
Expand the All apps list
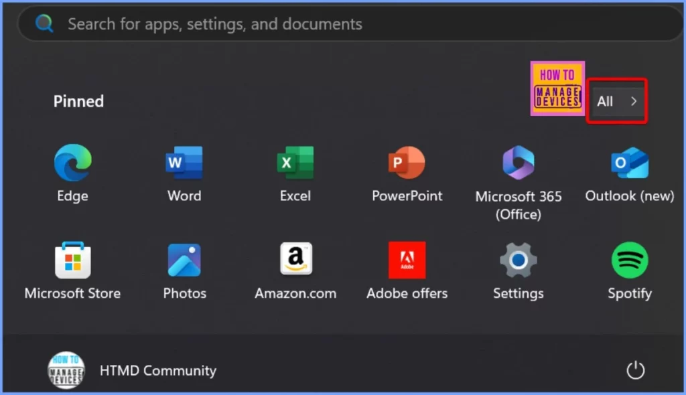click(x=617, y=101)
